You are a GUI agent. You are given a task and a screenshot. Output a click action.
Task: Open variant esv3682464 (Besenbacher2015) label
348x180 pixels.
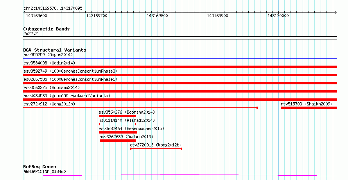pos(131,128)
